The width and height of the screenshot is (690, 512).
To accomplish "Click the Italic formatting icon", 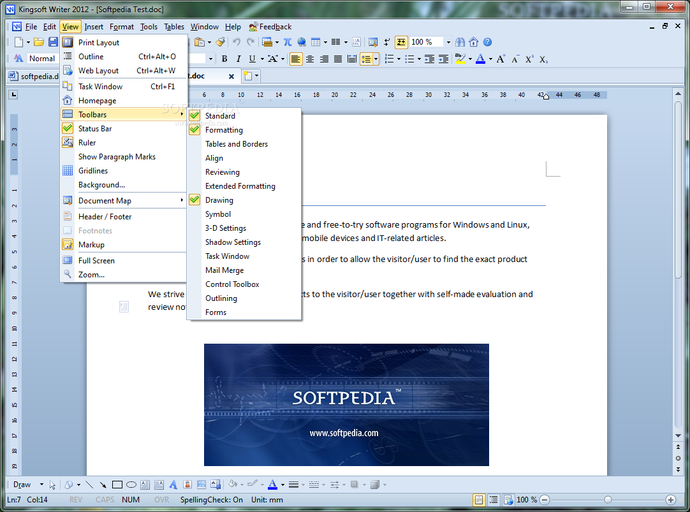I will (x=239, y=59).
